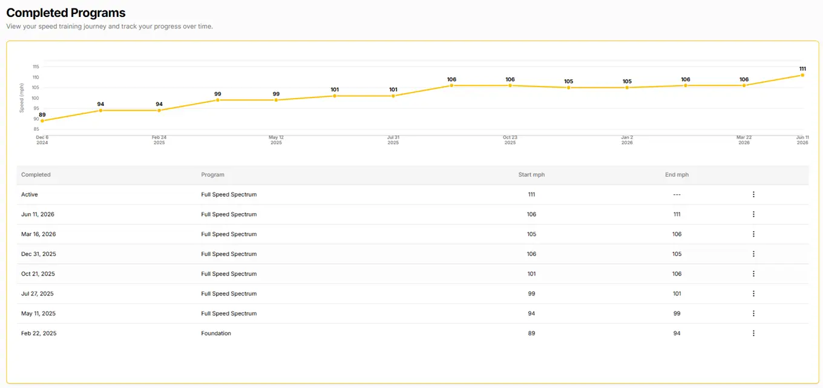Click the 94 data point above Feb 24 2025
This screenshot has width=823, height=388.
click(x=159, y=110)
